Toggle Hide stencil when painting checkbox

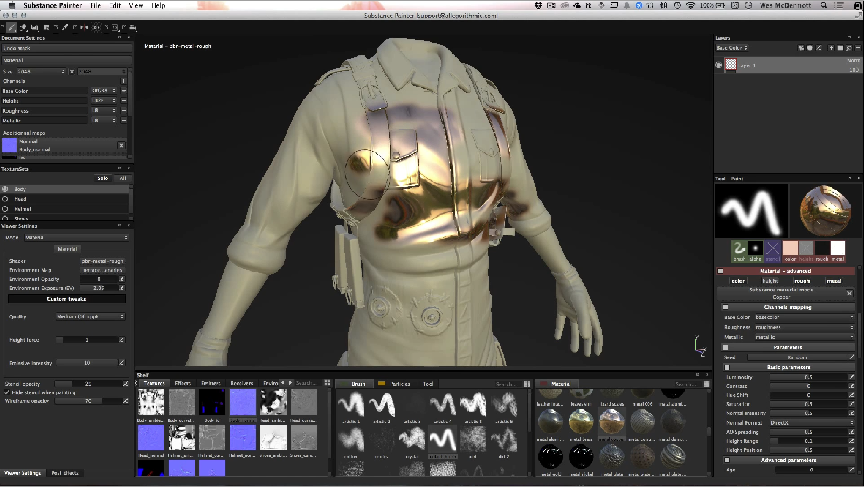(6, 393)
